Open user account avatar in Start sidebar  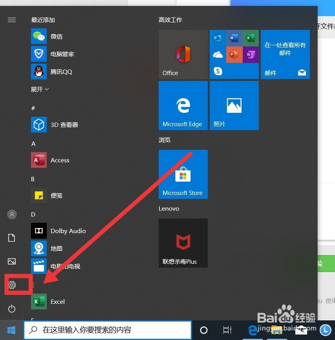point(12,215)
